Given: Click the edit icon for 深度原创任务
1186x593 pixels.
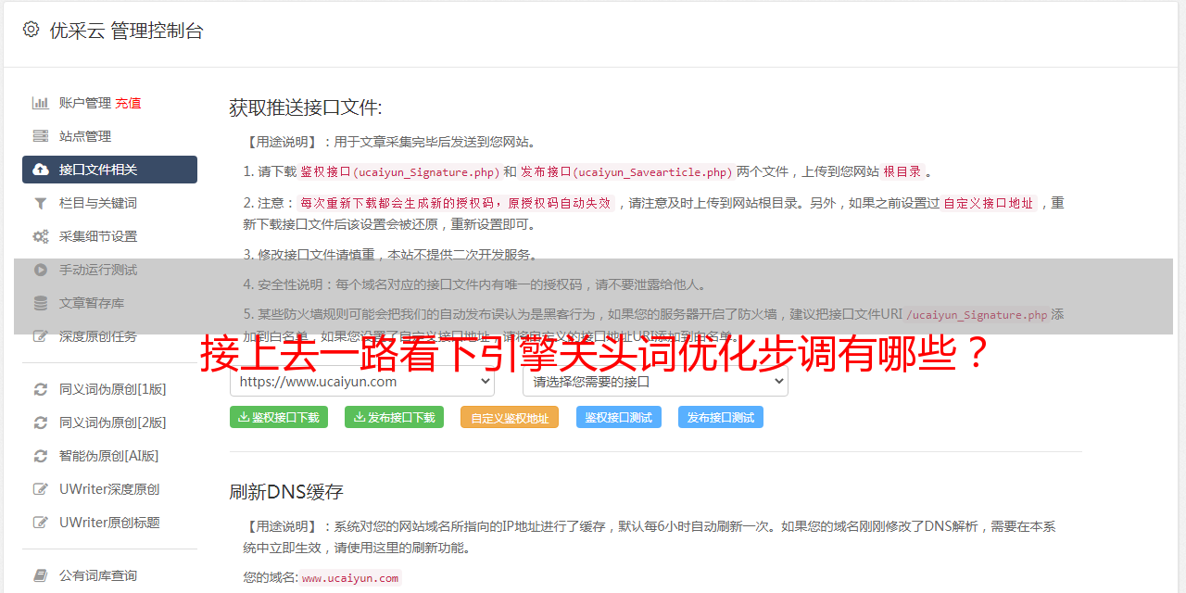Looking at the screenshot, I should (41, 336).
